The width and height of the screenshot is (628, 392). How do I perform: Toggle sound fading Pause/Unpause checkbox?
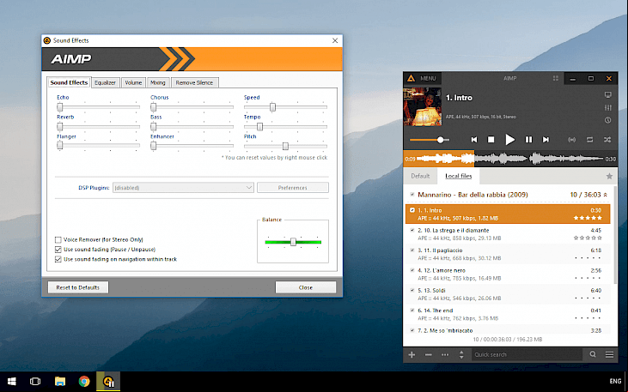58,250
